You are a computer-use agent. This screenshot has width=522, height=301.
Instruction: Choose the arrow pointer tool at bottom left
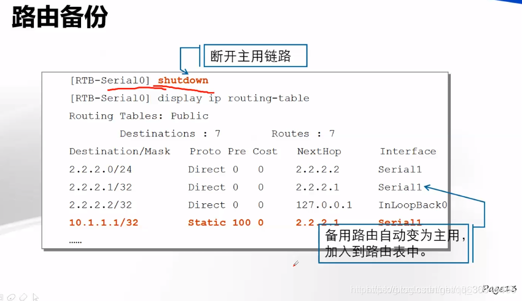[36, 297]
